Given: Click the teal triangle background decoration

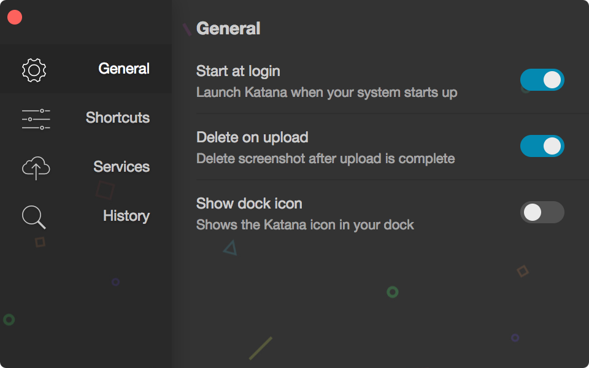Looking at the screenshot, I should point(230,248).
